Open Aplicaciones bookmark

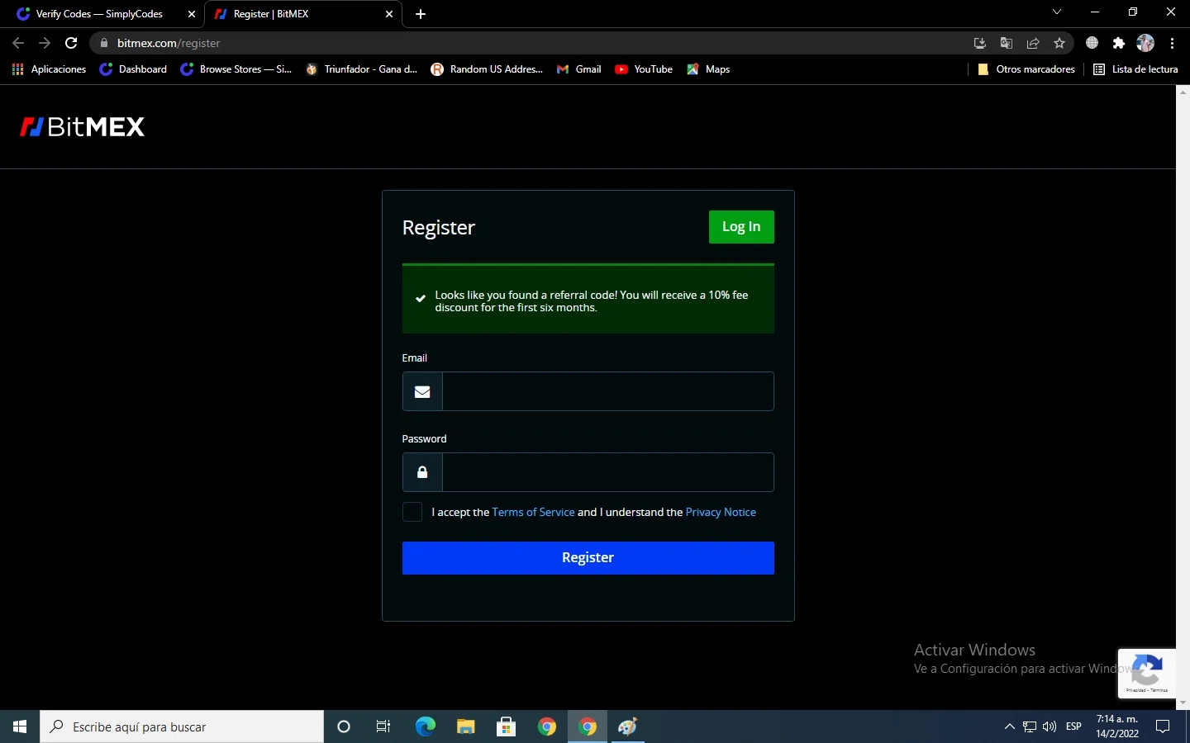[50, 69]
